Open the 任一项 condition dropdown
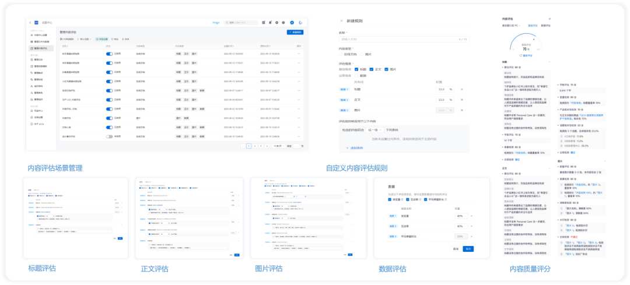Image resolution: width=630 pixels, height=285 pixels. coord(375,130)
